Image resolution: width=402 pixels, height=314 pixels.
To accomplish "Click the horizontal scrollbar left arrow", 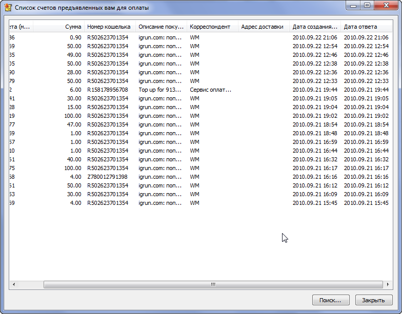I will pyautogui.click(x=14, y=284).
